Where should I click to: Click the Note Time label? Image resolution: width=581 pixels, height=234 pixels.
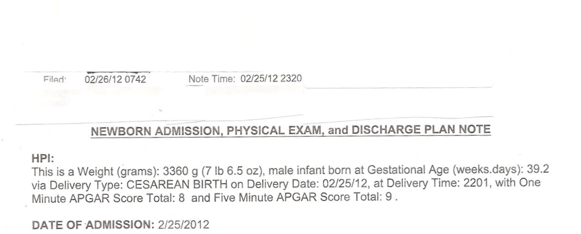[x=212, y=79]
